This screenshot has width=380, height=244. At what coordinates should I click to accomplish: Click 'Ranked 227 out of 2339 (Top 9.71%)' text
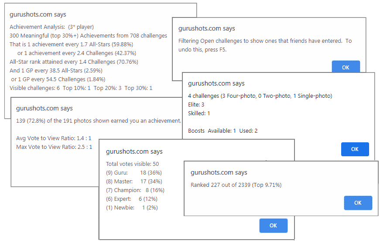coord(236,185)
